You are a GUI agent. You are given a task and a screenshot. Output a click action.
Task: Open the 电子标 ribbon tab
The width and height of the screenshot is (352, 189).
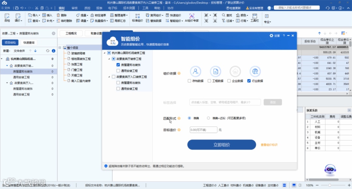pyautogui.click(x=113, y=8)
